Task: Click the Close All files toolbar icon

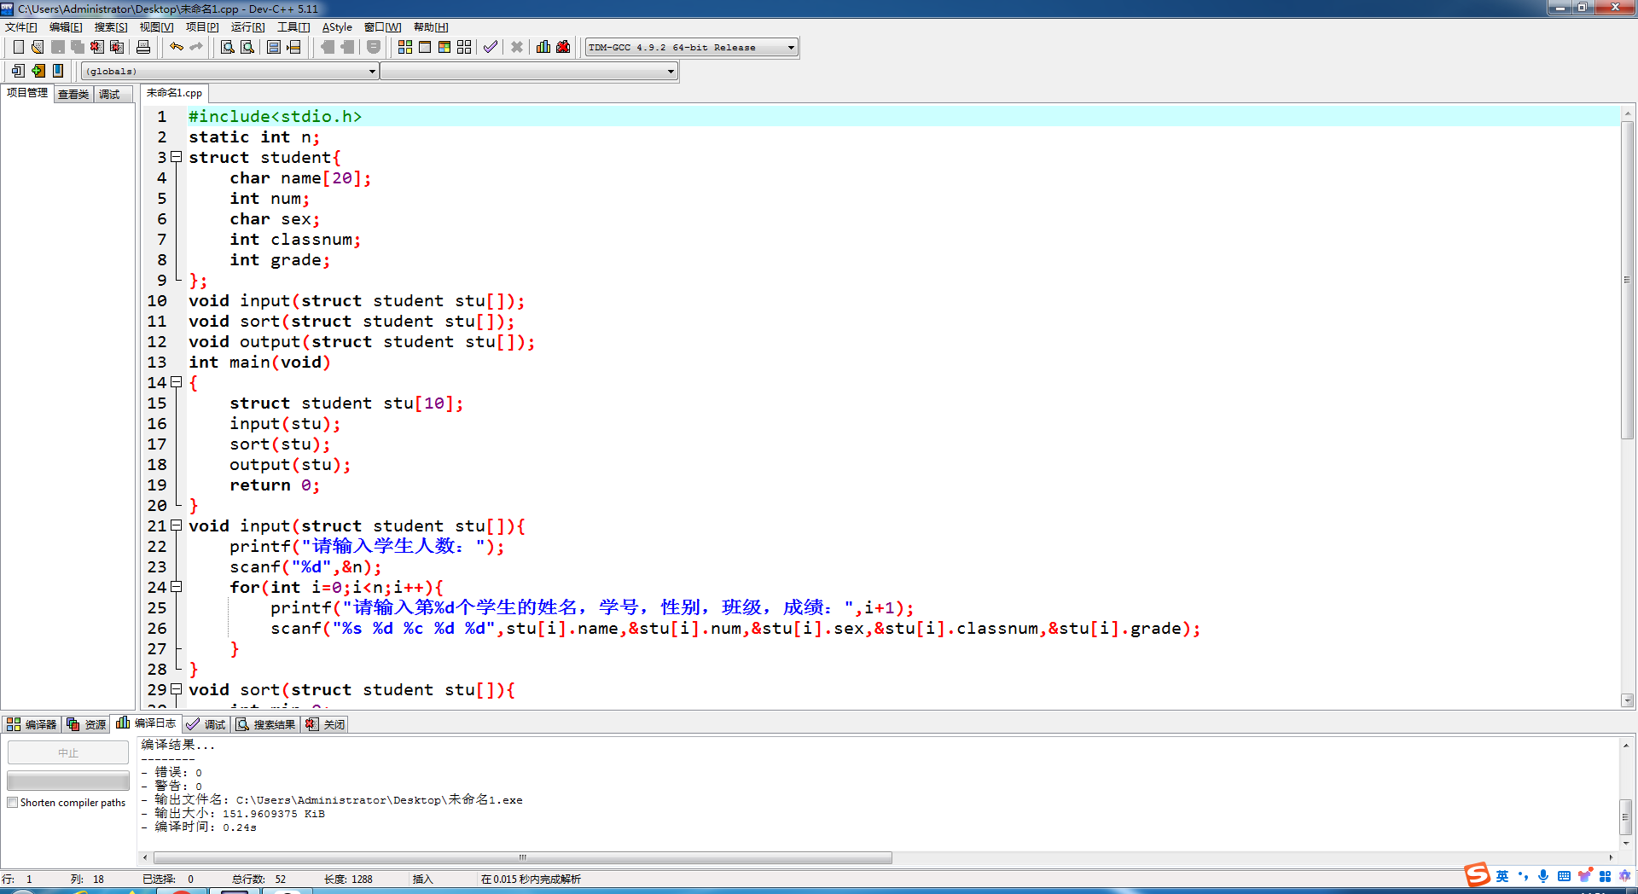Action: coord(117,47)
